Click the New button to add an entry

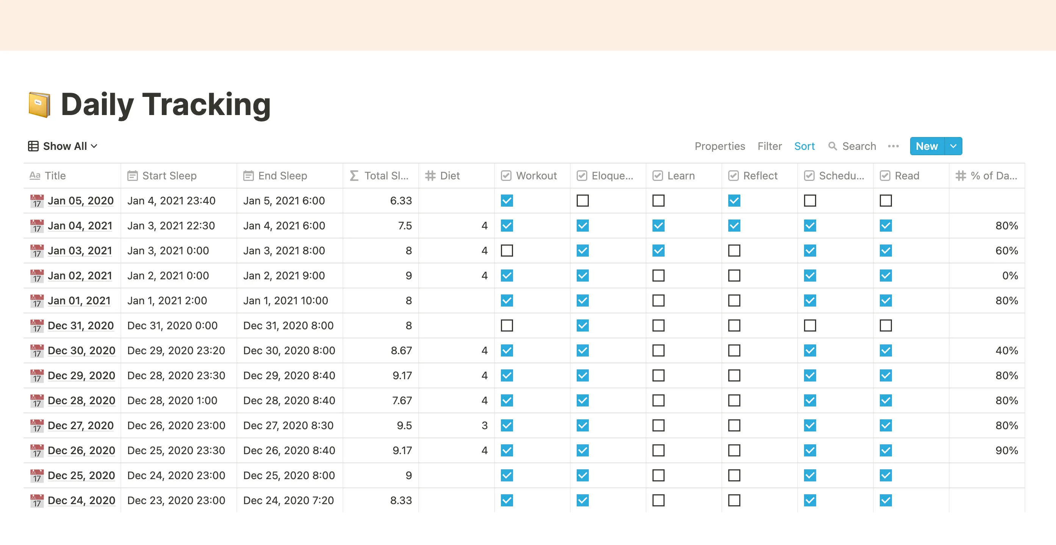click(x=926, y=146)
